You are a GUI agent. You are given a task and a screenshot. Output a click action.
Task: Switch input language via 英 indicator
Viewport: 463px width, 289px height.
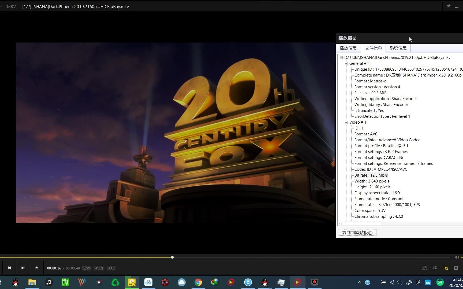click(x=418, y=282)
